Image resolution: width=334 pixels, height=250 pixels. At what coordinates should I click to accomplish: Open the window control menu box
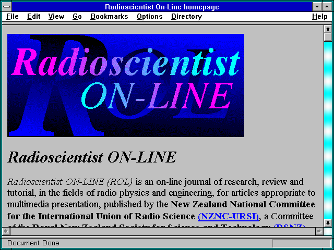[7, 7]
